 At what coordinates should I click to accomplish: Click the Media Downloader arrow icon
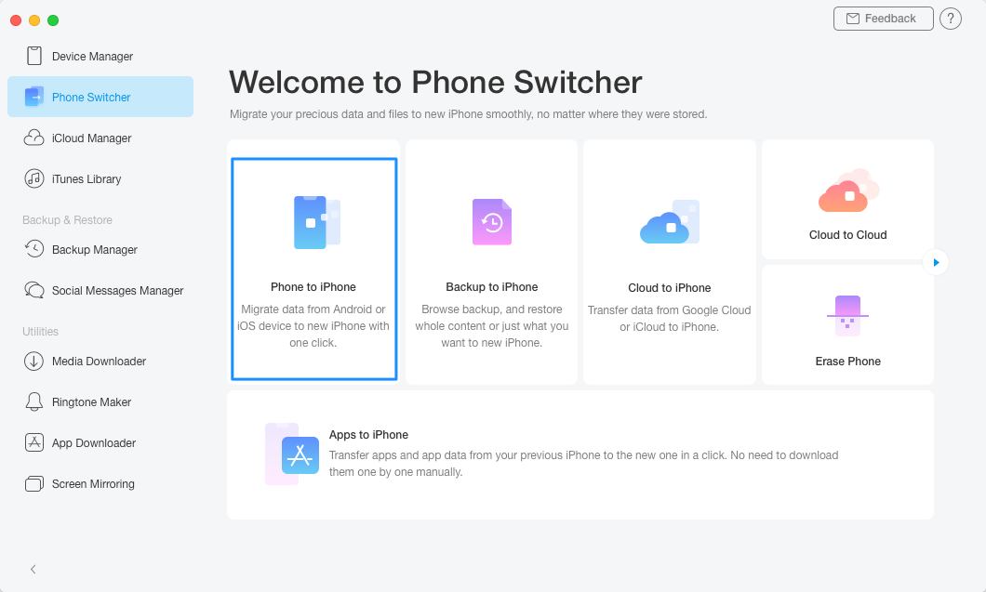[x=34, y=361]
